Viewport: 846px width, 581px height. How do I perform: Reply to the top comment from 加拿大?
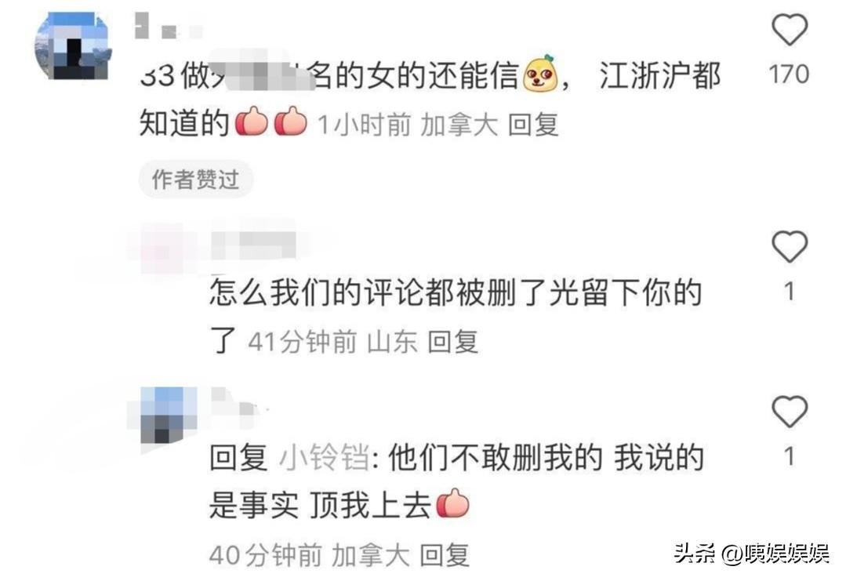[533, 125]
